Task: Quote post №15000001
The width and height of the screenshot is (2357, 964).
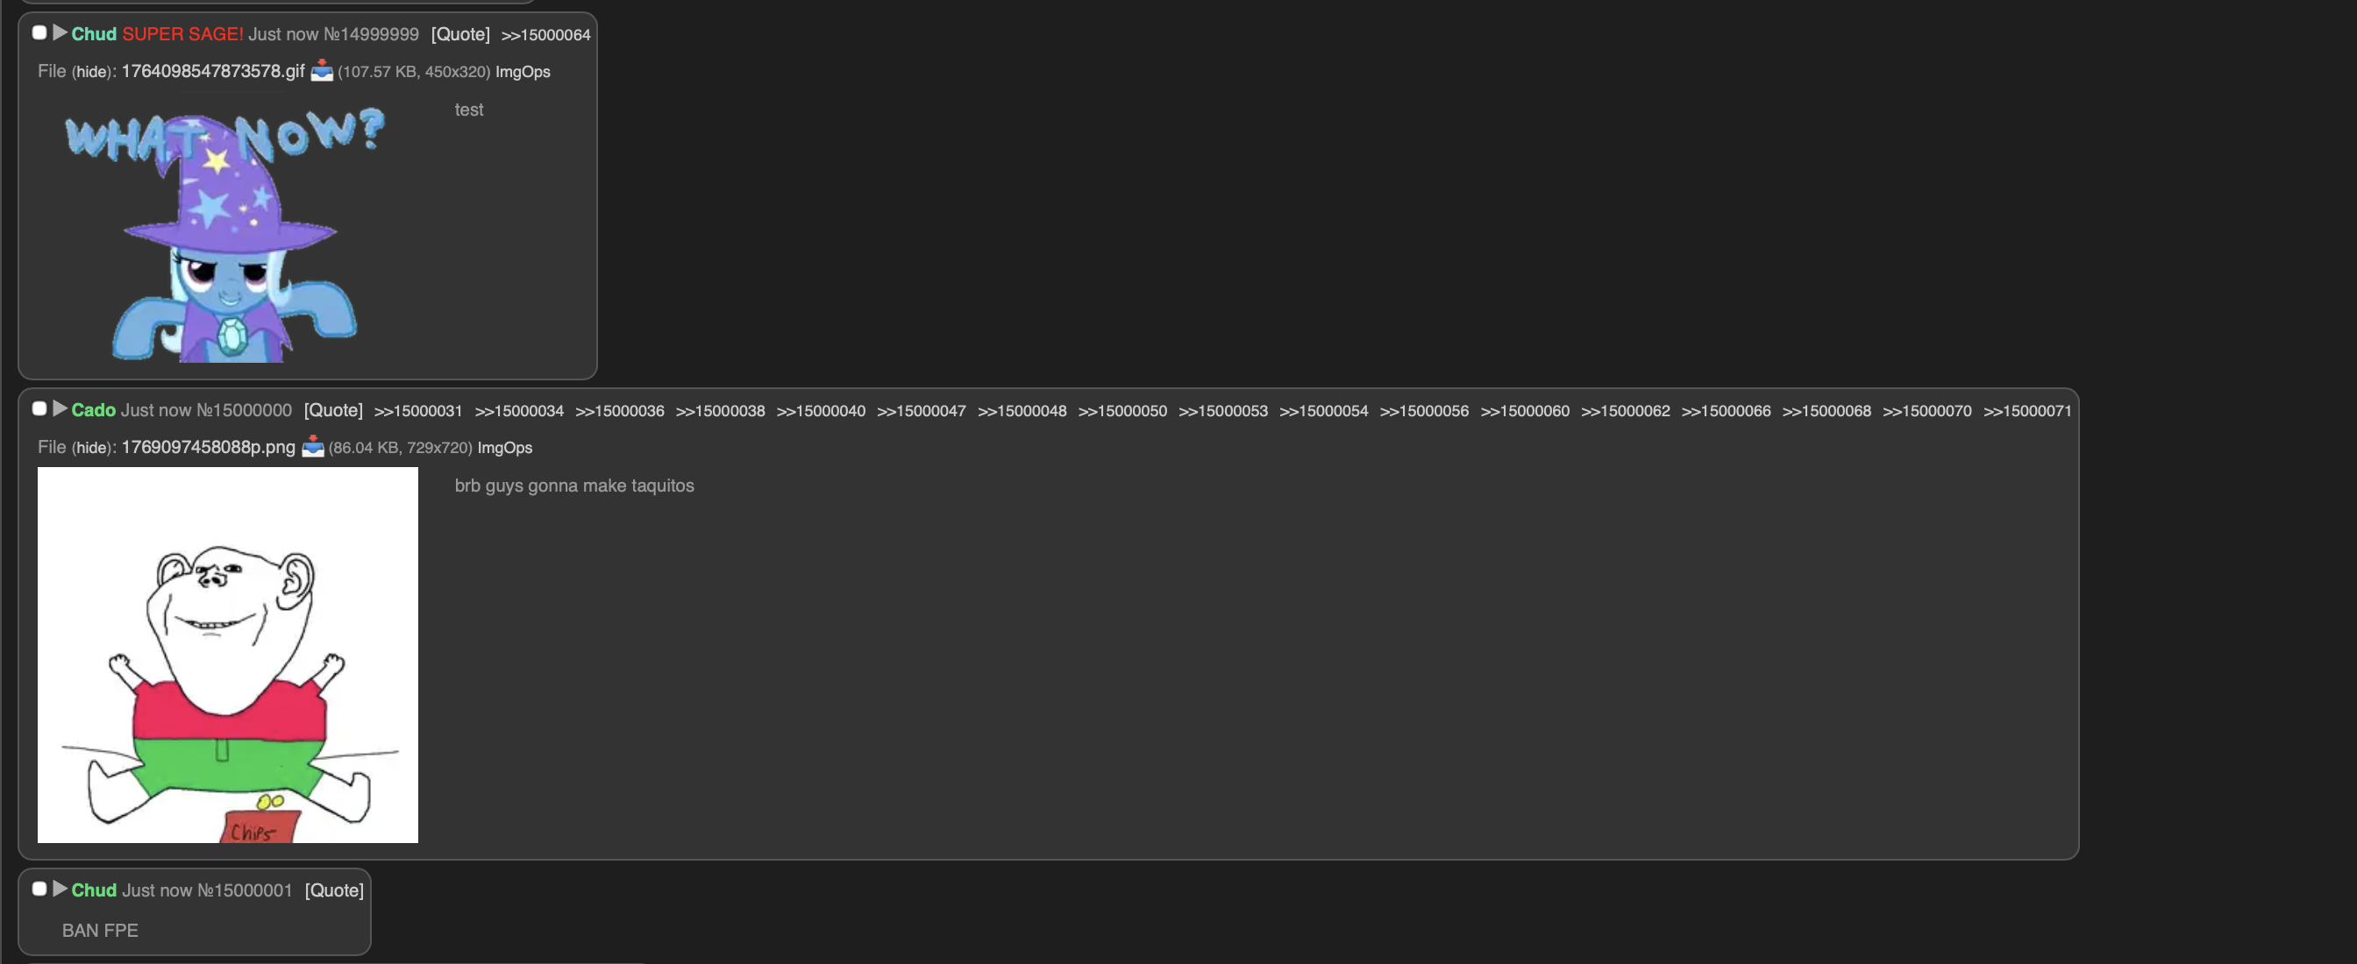Action: pos(334,890)
